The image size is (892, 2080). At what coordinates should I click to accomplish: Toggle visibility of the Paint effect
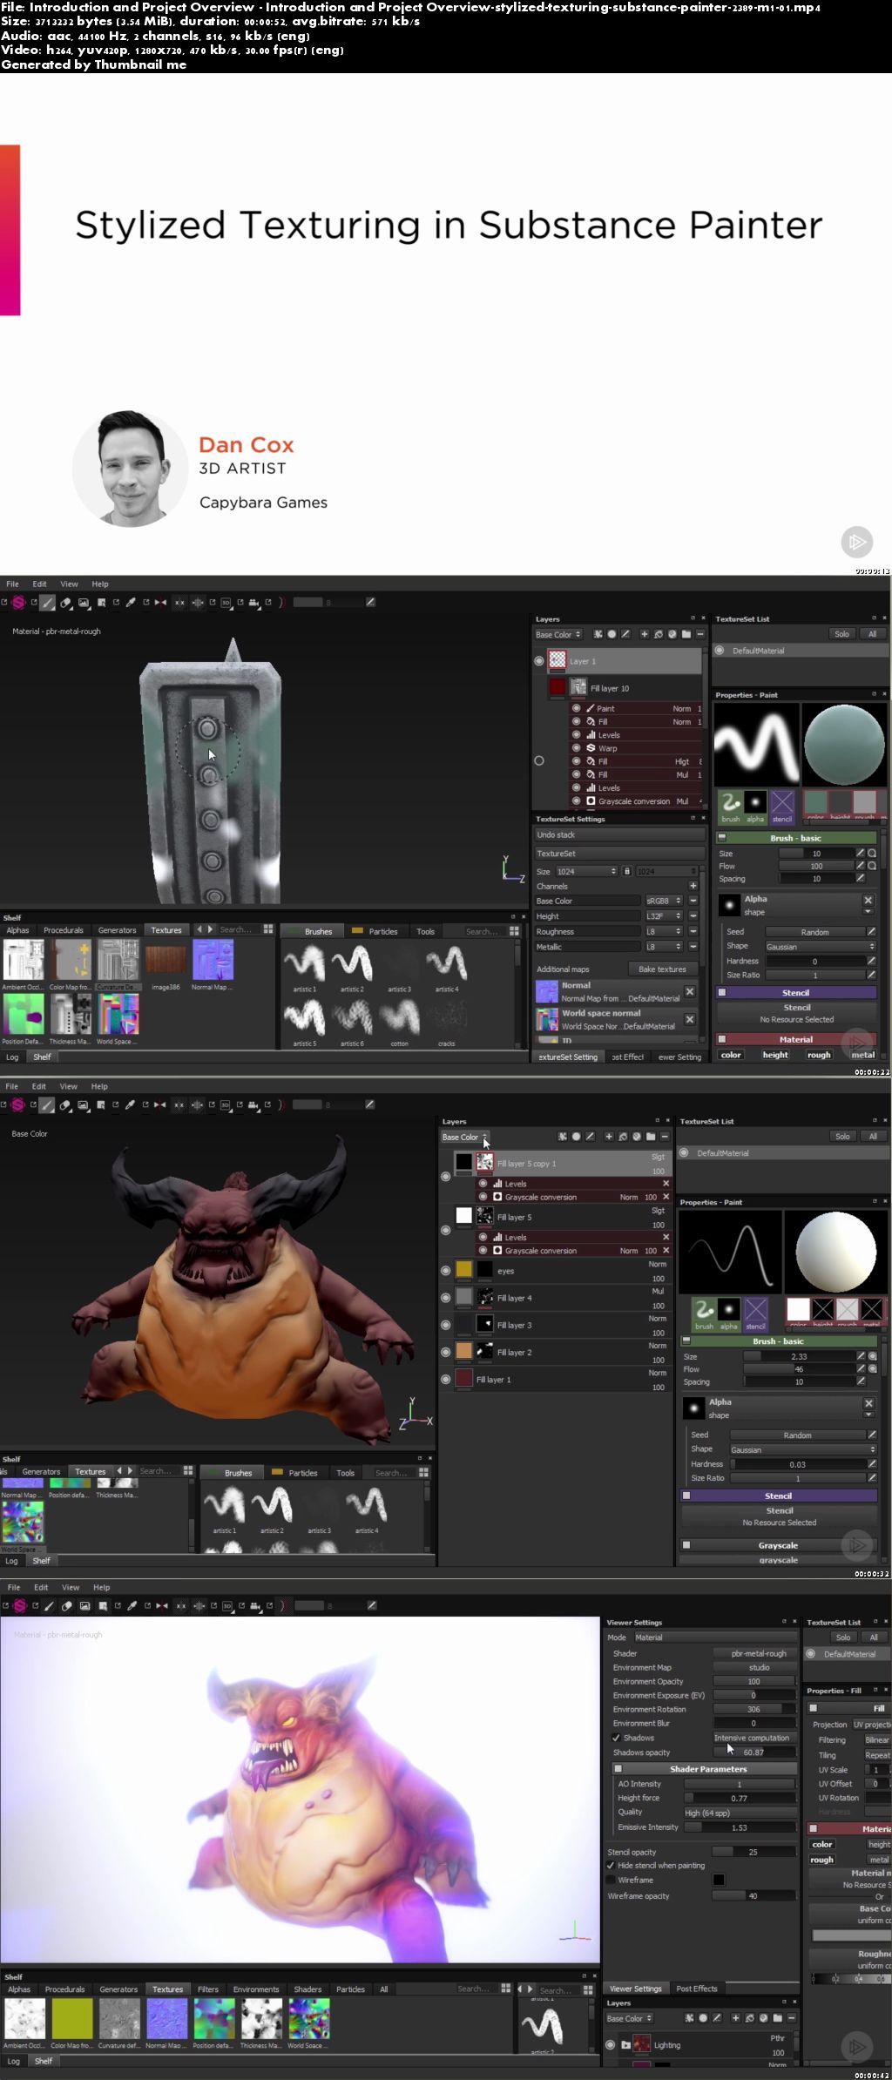577,708
